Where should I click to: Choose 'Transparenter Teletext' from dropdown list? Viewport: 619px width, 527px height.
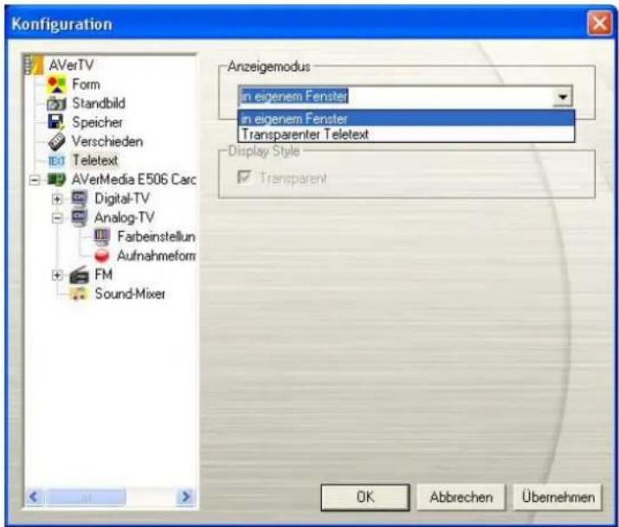tap(407, 134)
